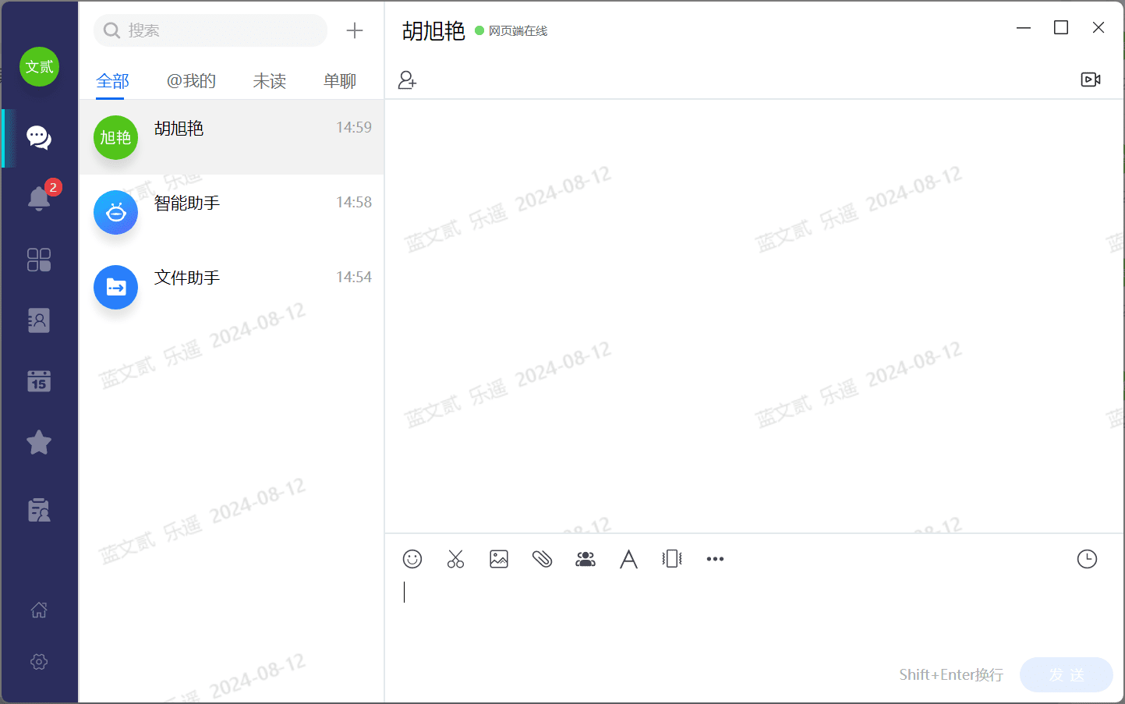Click the phone shake icon
The height and width of the screenshot is (704, 1125).
(672, 559)
